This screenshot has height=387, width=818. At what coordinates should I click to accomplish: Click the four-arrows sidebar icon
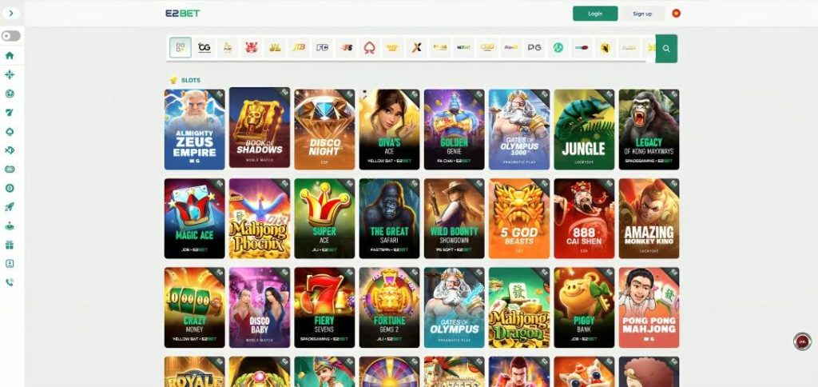pyautogui.click(x=10, y=74)
